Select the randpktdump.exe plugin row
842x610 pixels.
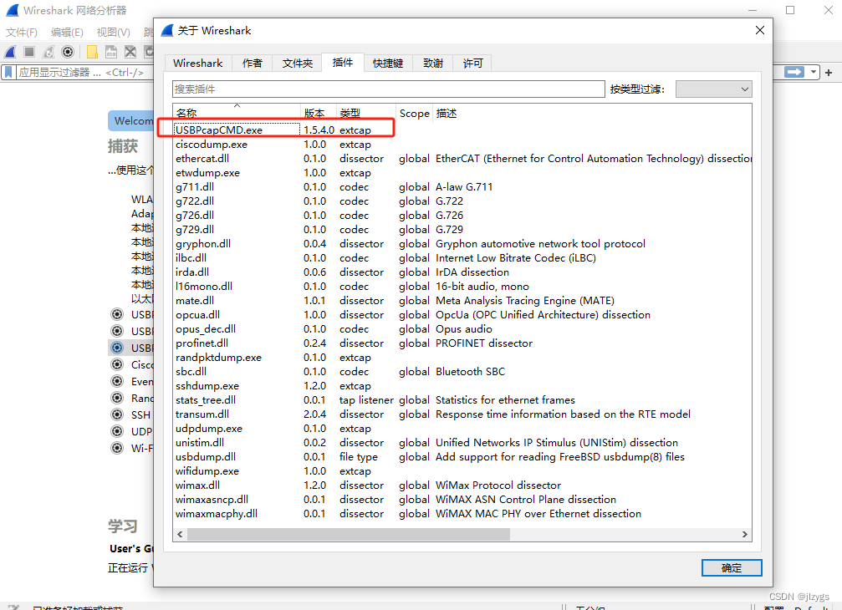tap(462, 358)
